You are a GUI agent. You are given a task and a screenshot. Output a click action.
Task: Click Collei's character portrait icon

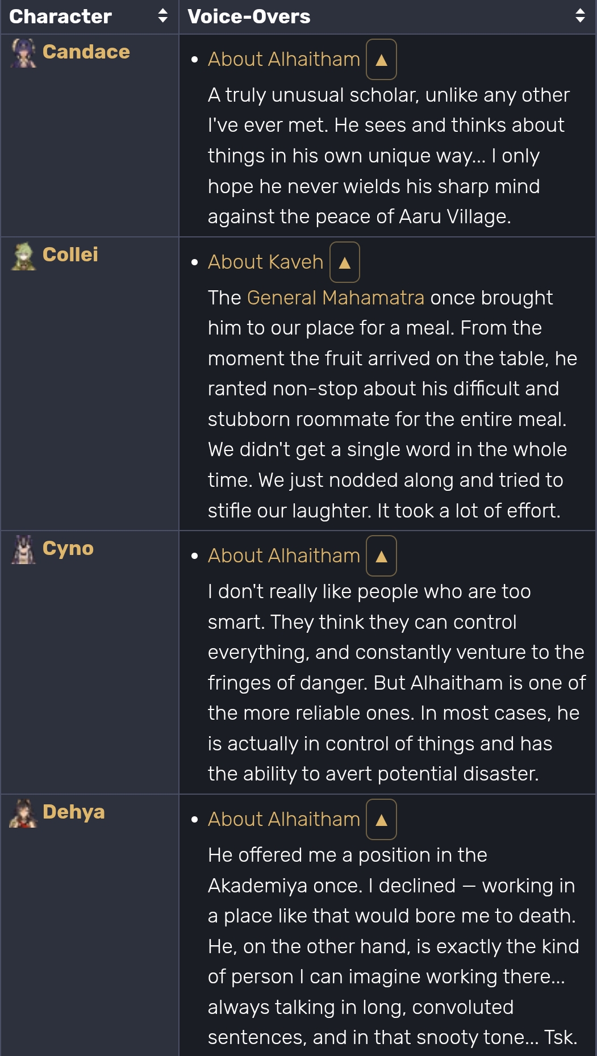[24, 256]
